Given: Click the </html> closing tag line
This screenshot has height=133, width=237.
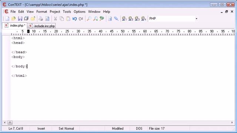Looking at the screenshot, I should point(19,76).
